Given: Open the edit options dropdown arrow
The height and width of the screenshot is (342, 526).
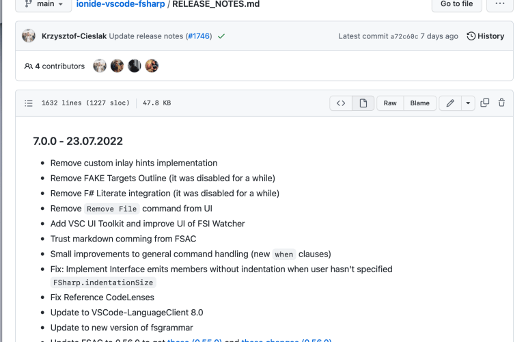Looking at the screenshot, I should pyautogui.click(x=468, y=103).
